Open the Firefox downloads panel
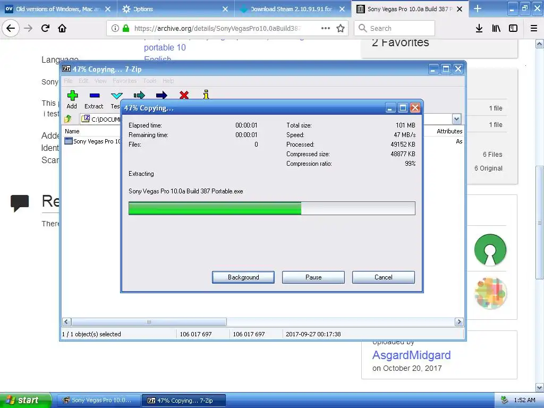 point(479,28)
